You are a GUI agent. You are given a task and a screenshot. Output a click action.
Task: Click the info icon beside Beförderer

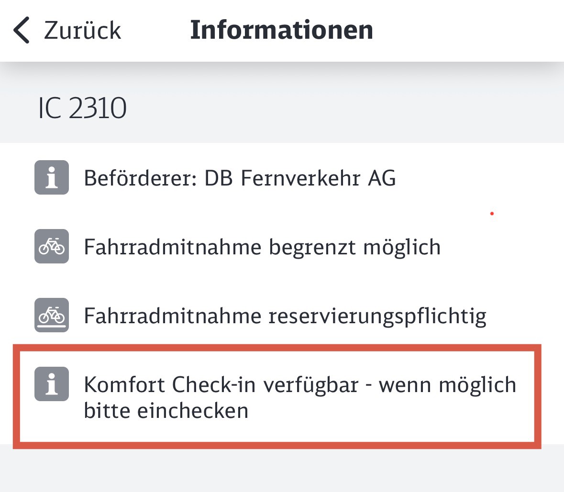pyautogui.click(x=52, y=177)
